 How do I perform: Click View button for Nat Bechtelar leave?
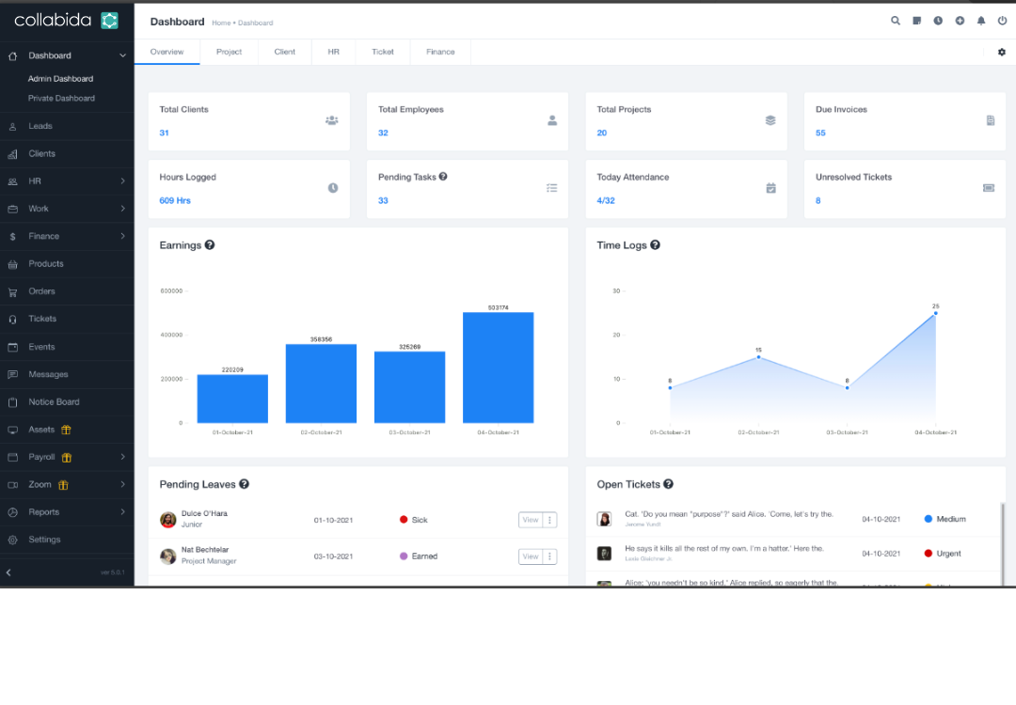pyautogui.click(x=531, y=556)
